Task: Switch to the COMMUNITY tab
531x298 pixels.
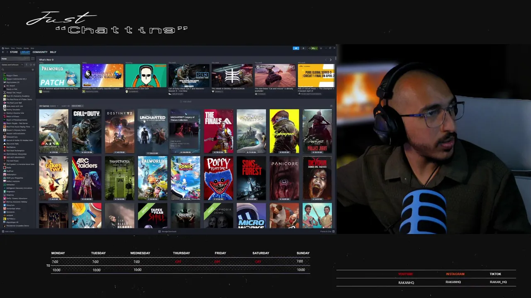Action: pyautogui.click(x=40, y=52)
